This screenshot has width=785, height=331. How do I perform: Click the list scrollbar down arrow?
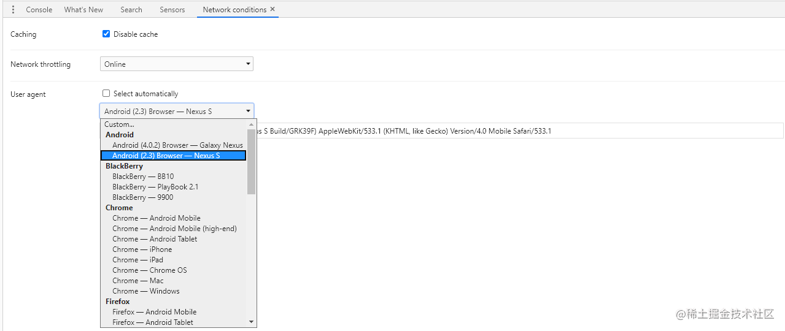(x=251, y=322)
